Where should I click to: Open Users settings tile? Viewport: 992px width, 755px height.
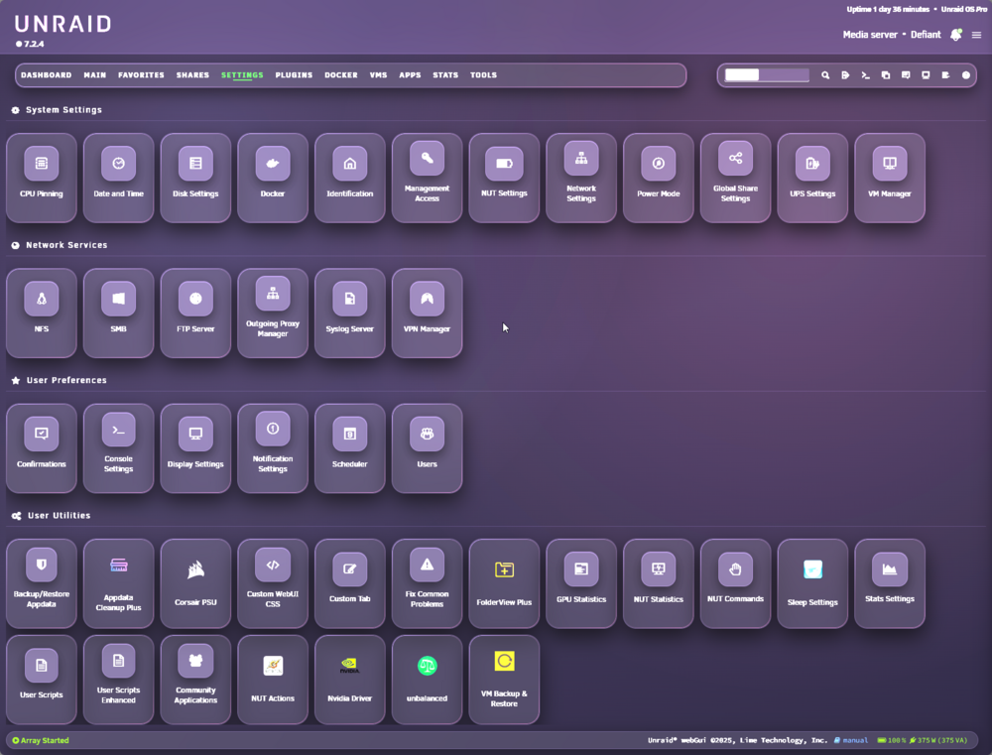click(x=427, y=448)
